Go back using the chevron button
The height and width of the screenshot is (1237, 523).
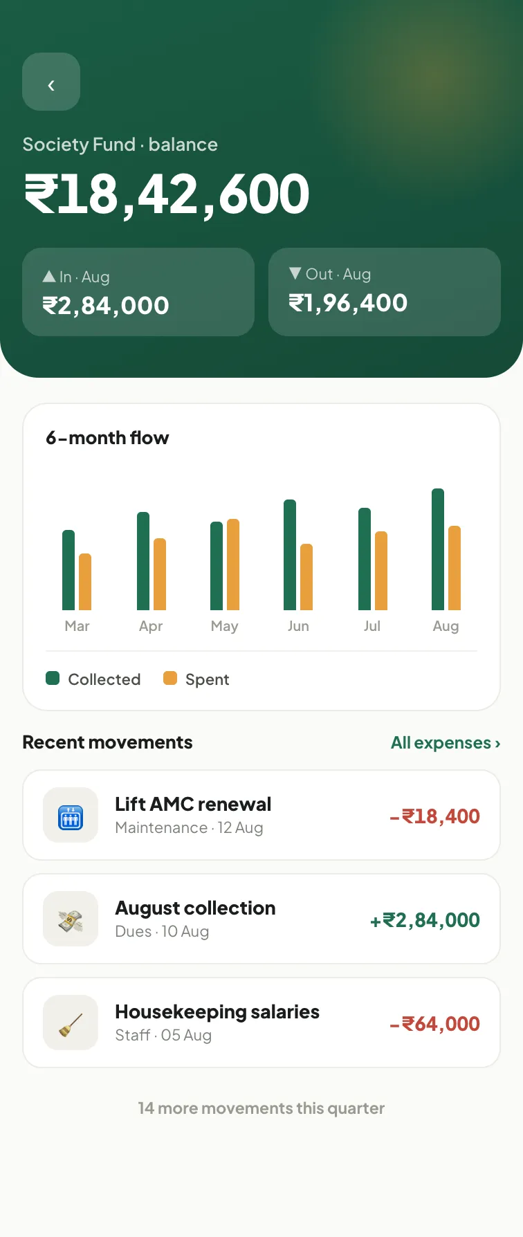tap(51, 82)
